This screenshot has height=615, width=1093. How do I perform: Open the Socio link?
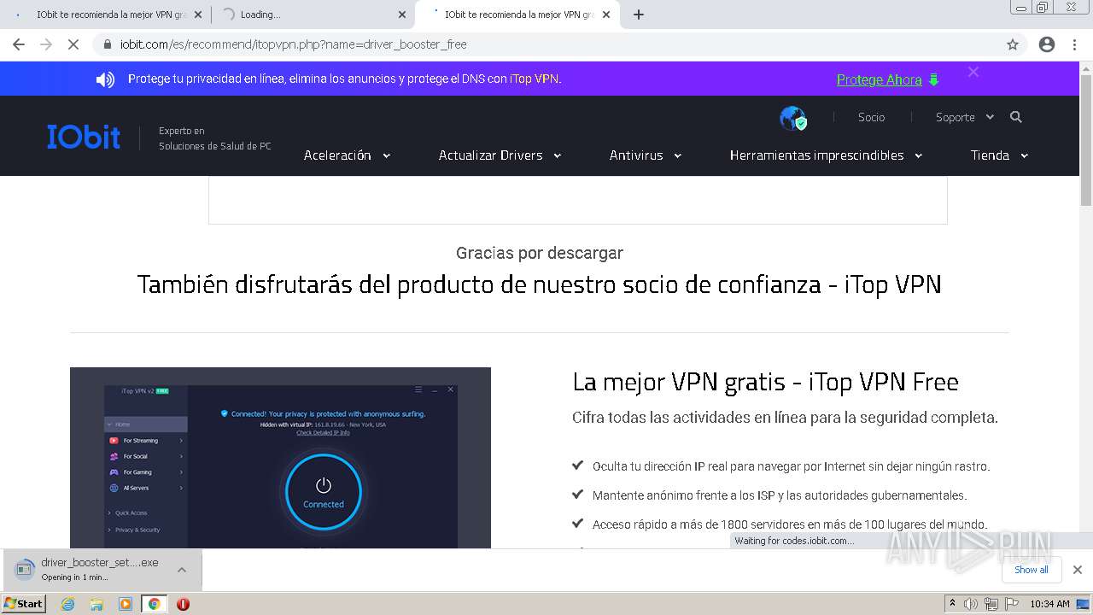871,117
